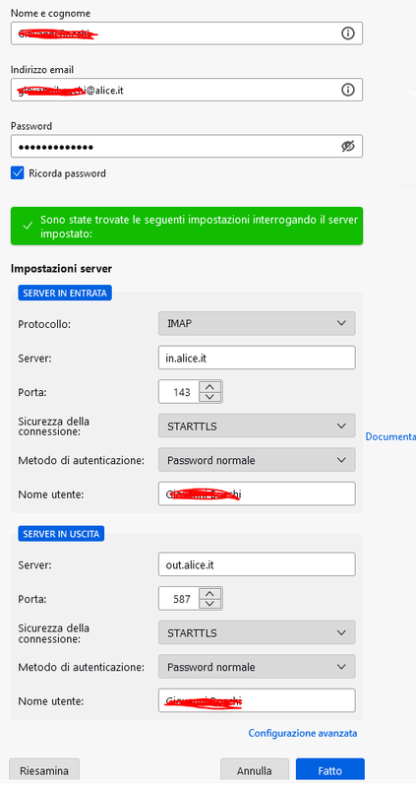Click the Indirizzo email input field

(187, 90)
